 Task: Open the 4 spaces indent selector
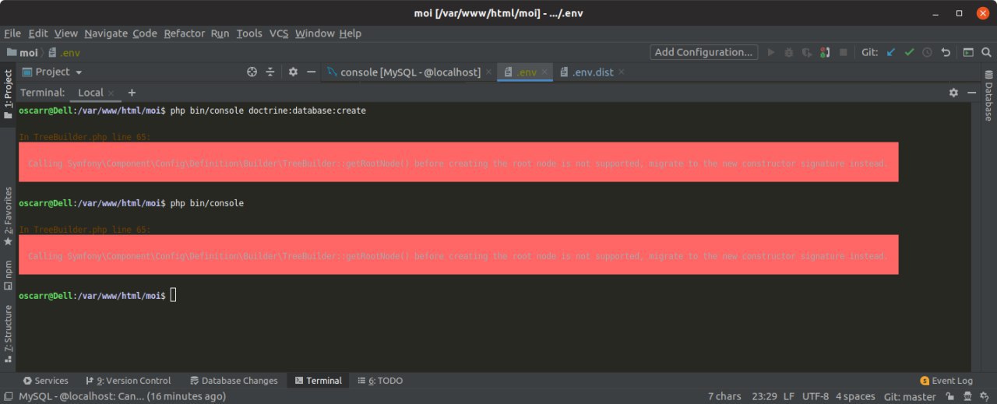pyautogui.click(x=855, y=396)
